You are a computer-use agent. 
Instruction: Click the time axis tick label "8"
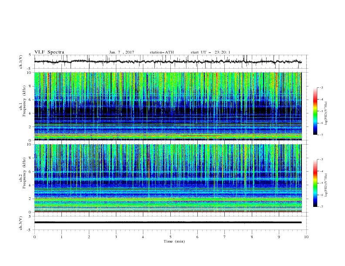click(x=252, y=237)
